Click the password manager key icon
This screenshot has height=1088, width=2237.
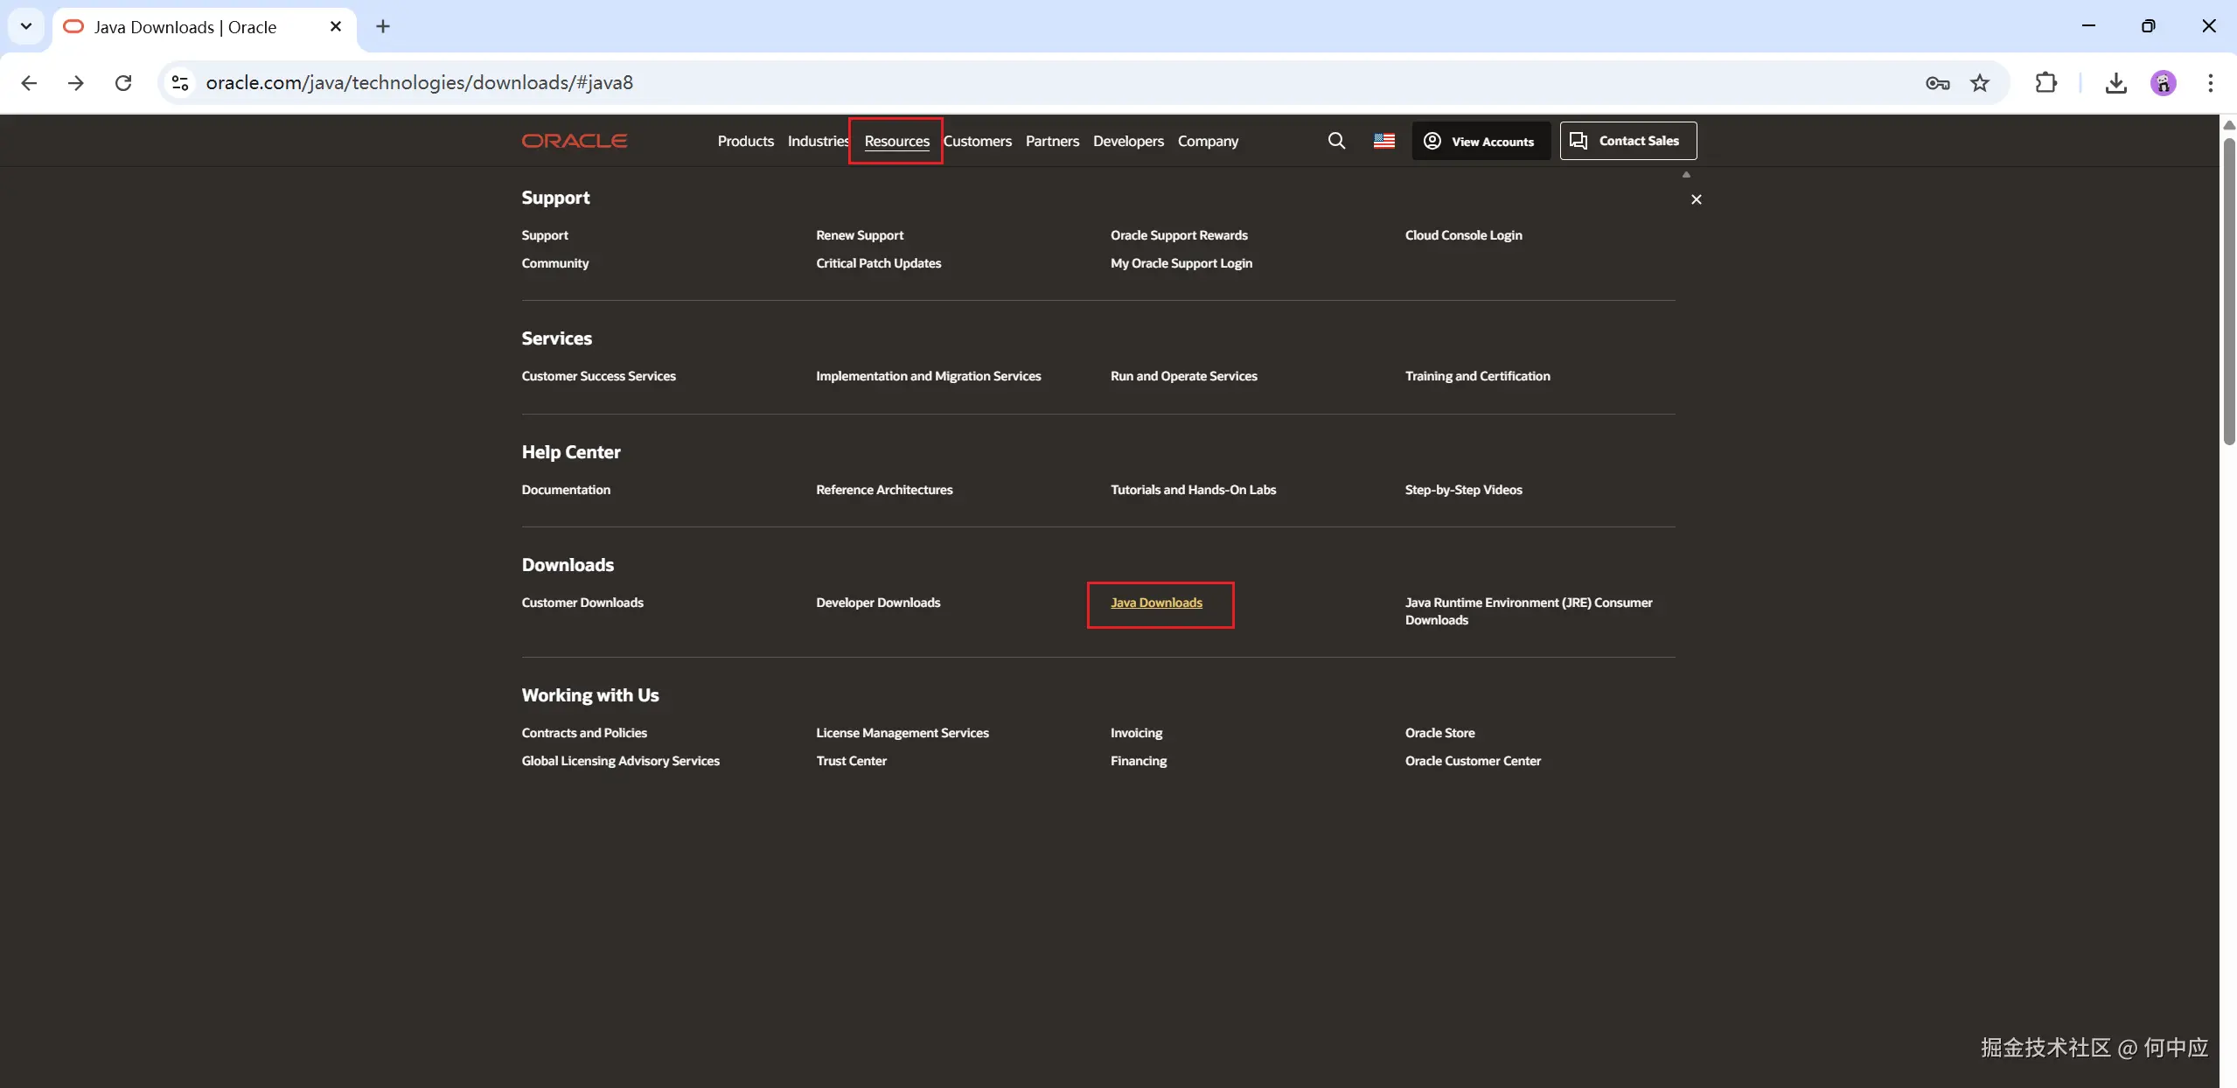pos(1937,83)
